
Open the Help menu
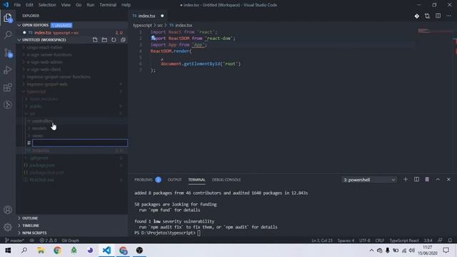(126, 5)
